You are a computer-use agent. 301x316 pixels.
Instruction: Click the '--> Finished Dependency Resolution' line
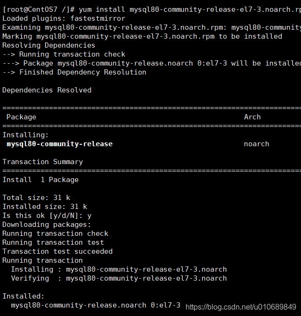(74, 72)
